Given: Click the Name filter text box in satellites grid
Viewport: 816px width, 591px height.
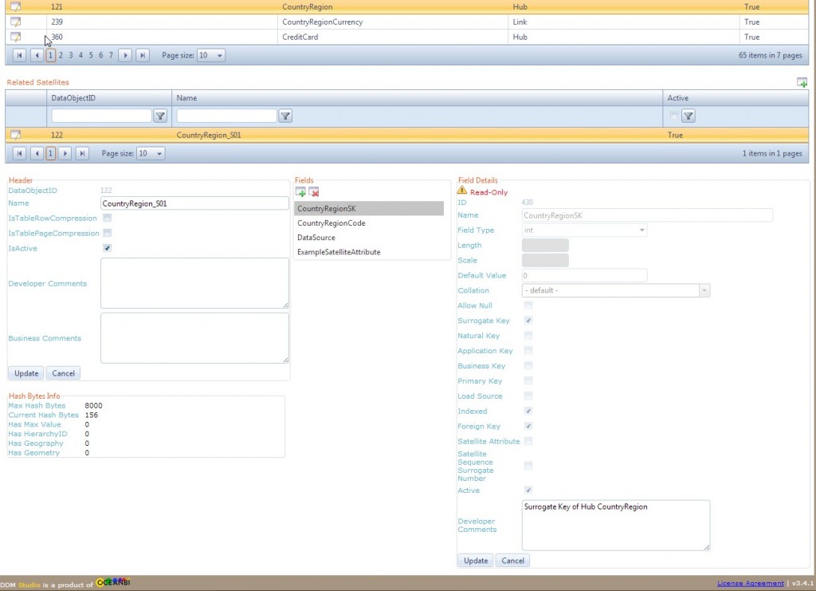Looking at the screenshot, I should [x=226, y=116].
